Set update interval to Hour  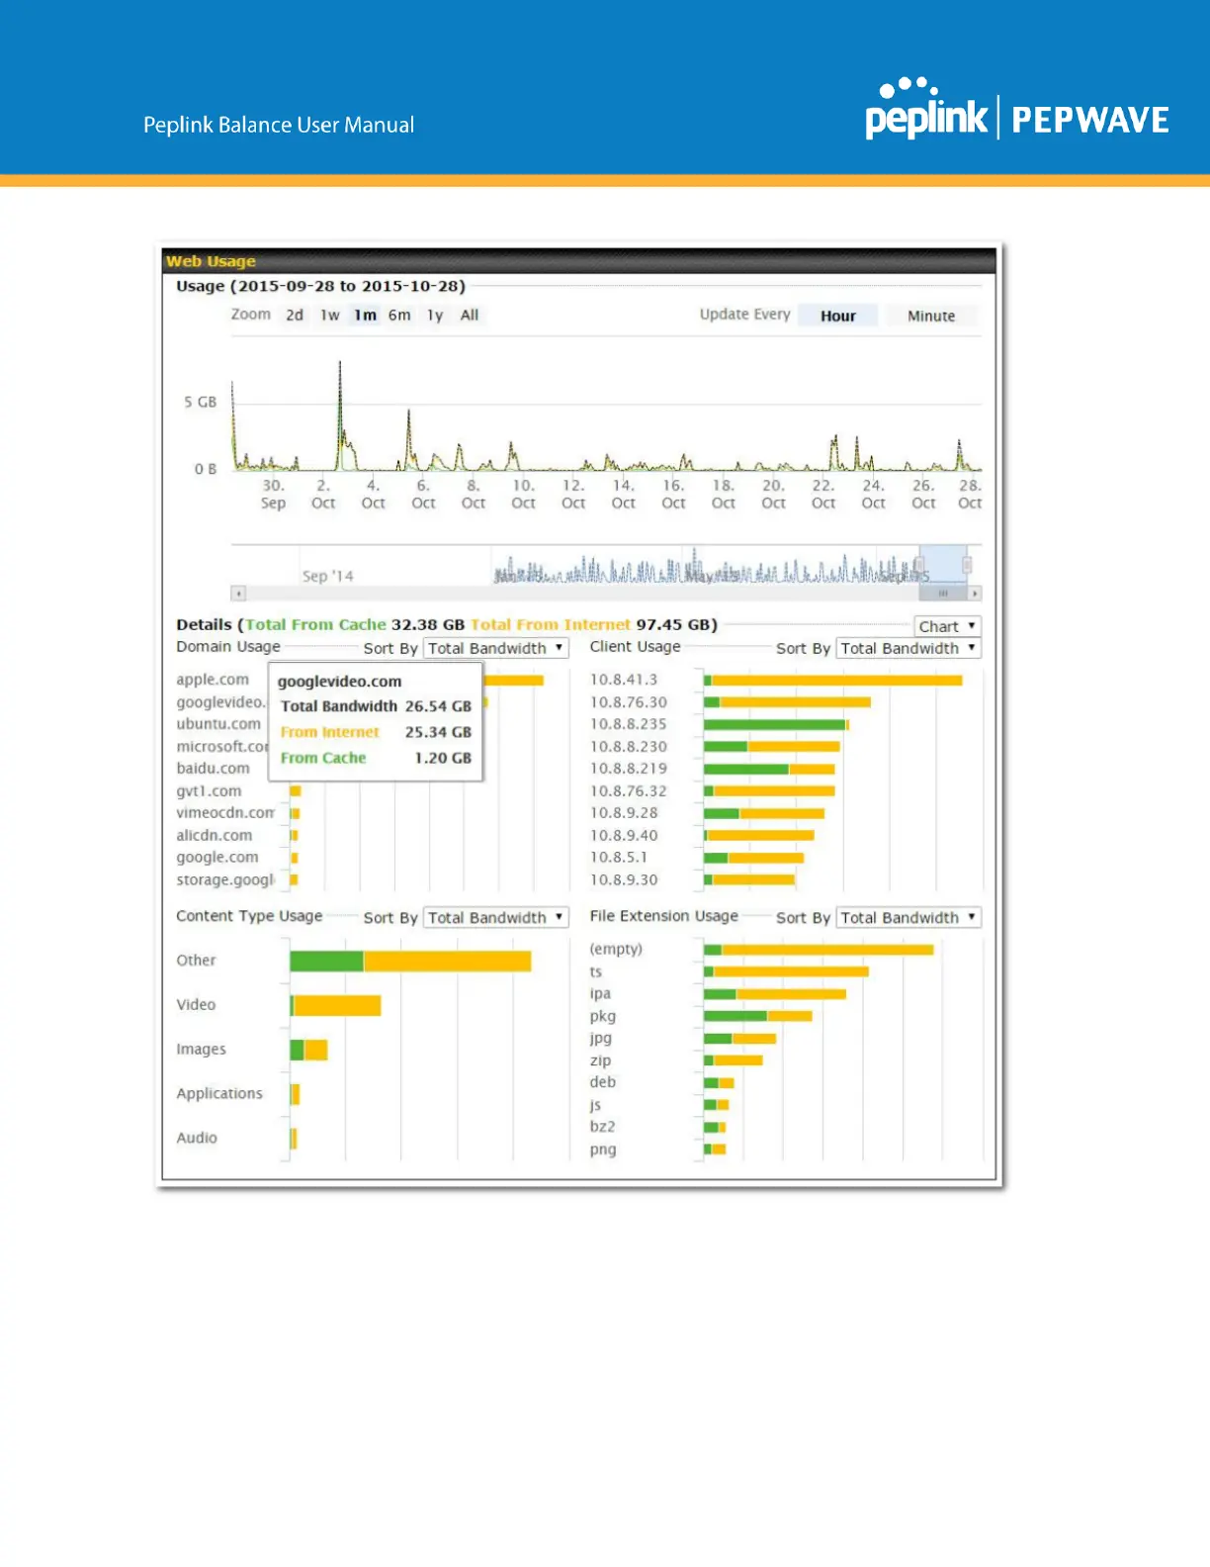837,316
